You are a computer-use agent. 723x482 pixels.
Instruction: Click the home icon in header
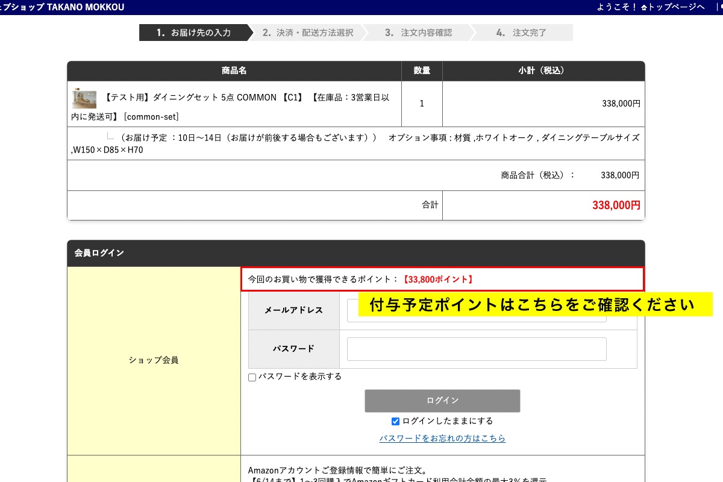point(643,7)
